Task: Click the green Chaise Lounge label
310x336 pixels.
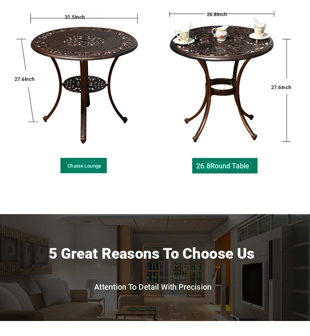Action: pyautogui.click(x=84, y=165)
